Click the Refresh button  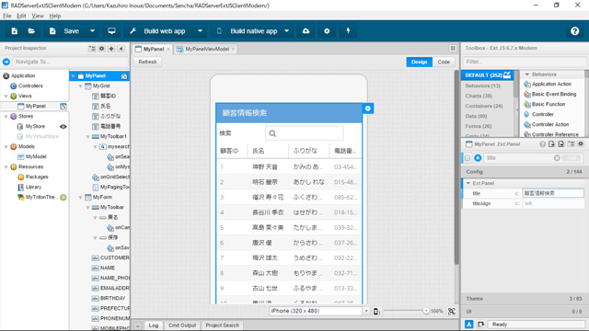coord(147,62)
